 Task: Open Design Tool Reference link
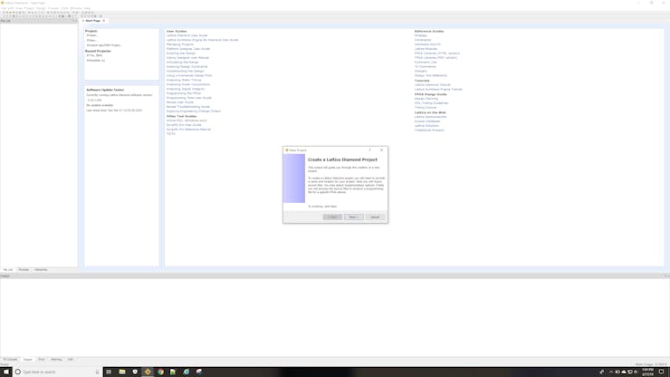tap(430, 76)
